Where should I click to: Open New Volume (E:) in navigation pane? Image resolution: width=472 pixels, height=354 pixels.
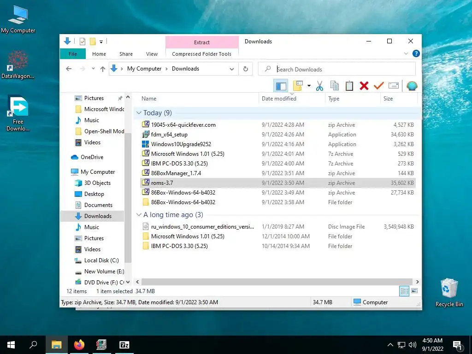tap(104, 271)
